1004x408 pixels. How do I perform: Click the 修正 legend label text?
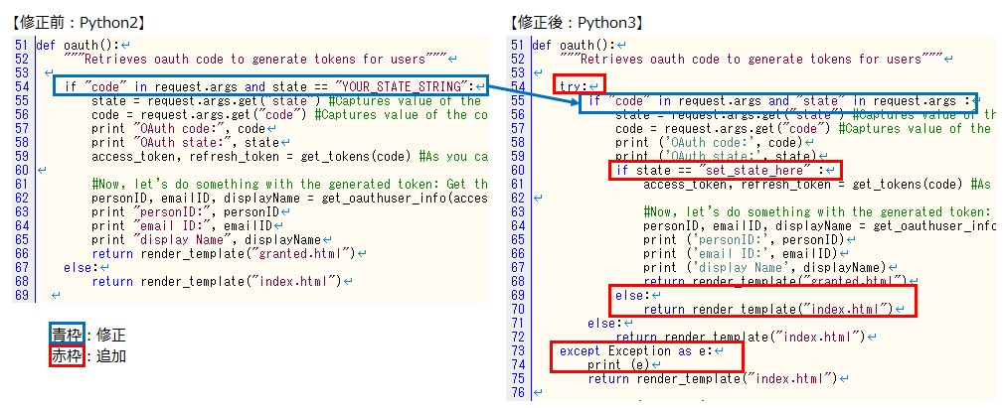[111, 336]
